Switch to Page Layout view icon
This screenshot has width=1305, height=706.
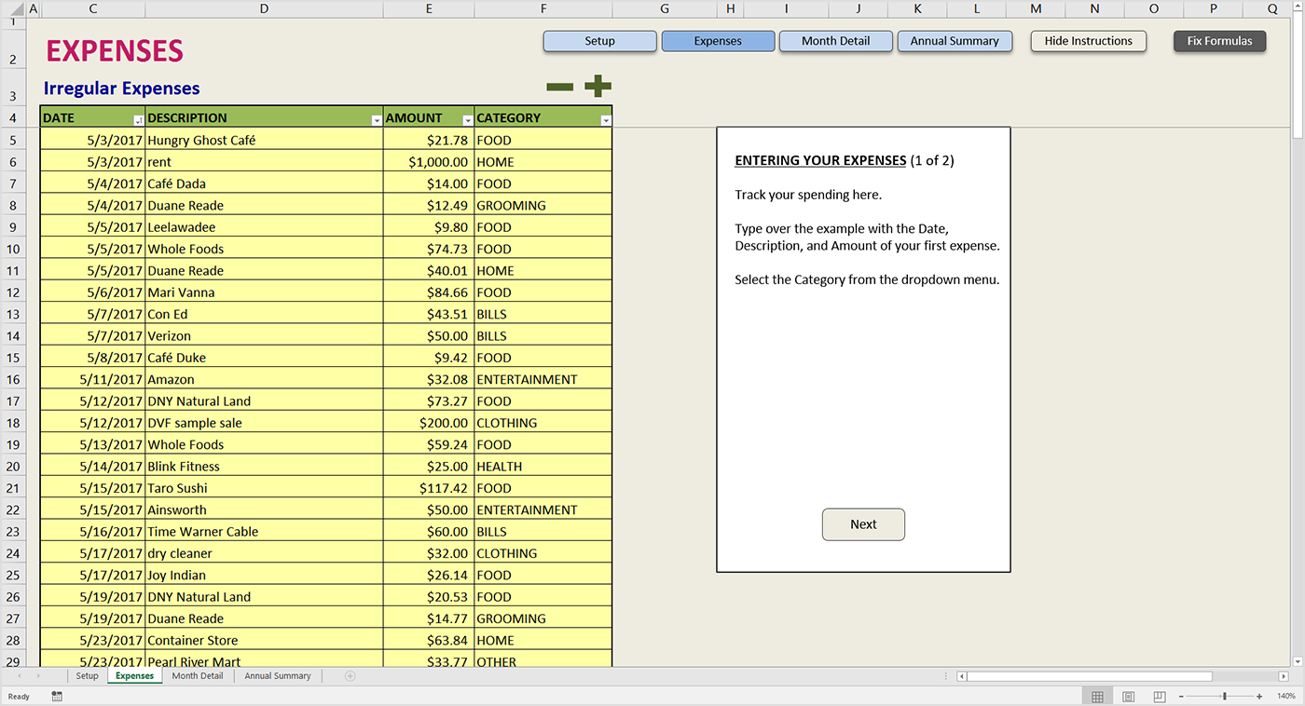pos(1129,697)
